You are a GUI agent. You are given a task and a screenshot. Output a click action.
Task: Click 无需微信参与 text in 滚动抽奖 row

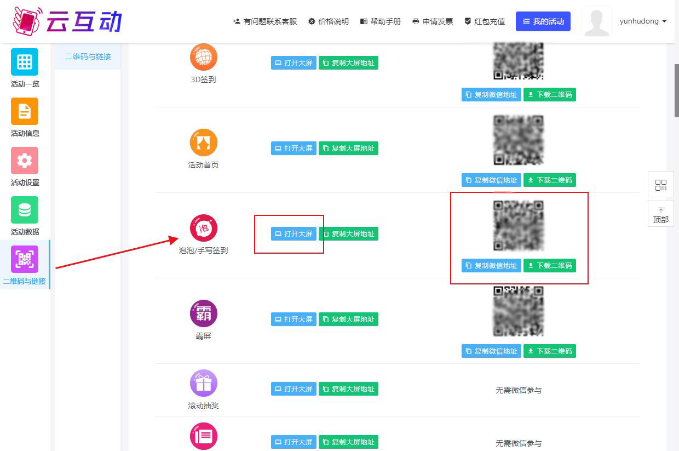(x=519, y=390)
